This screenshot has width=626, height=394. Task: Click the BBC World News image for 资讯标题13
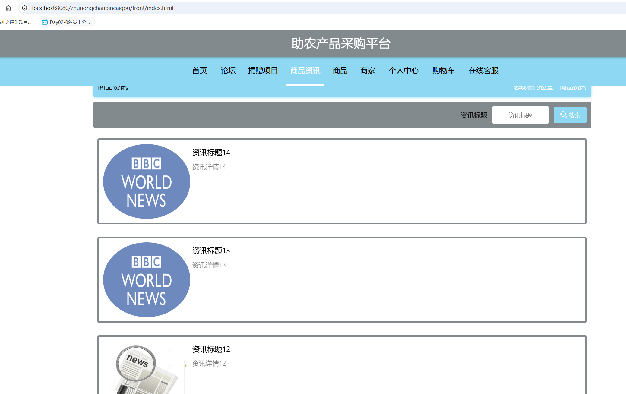pyautogui.click(x=147, y=280)
